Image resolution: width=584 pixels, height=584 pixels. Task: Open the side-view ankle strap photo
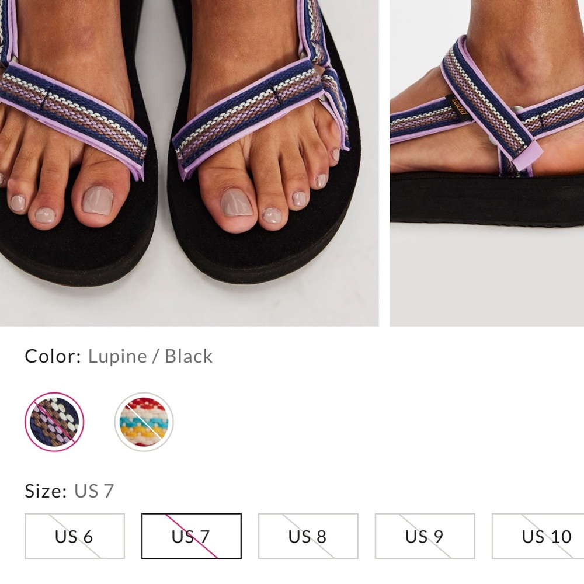pos(485,164)
